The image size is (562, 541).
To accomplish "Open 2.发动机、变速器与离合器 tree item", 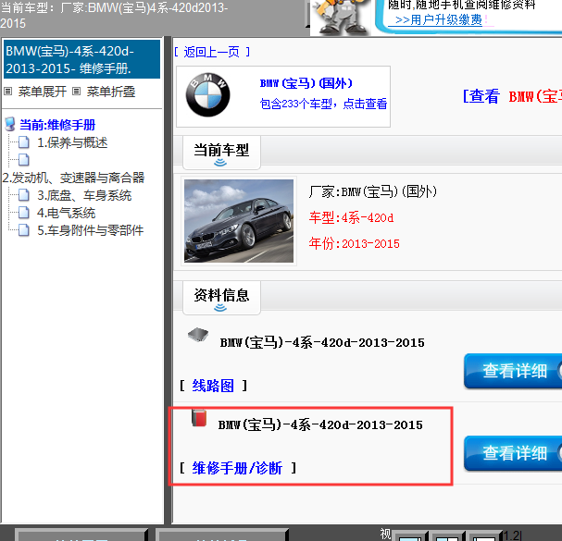I will coord(73,178).
